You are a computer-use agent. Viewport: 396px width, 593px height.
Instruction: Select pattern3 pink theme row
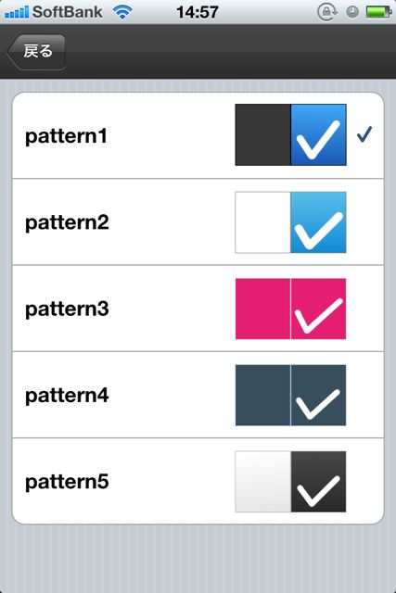point(198,309)
